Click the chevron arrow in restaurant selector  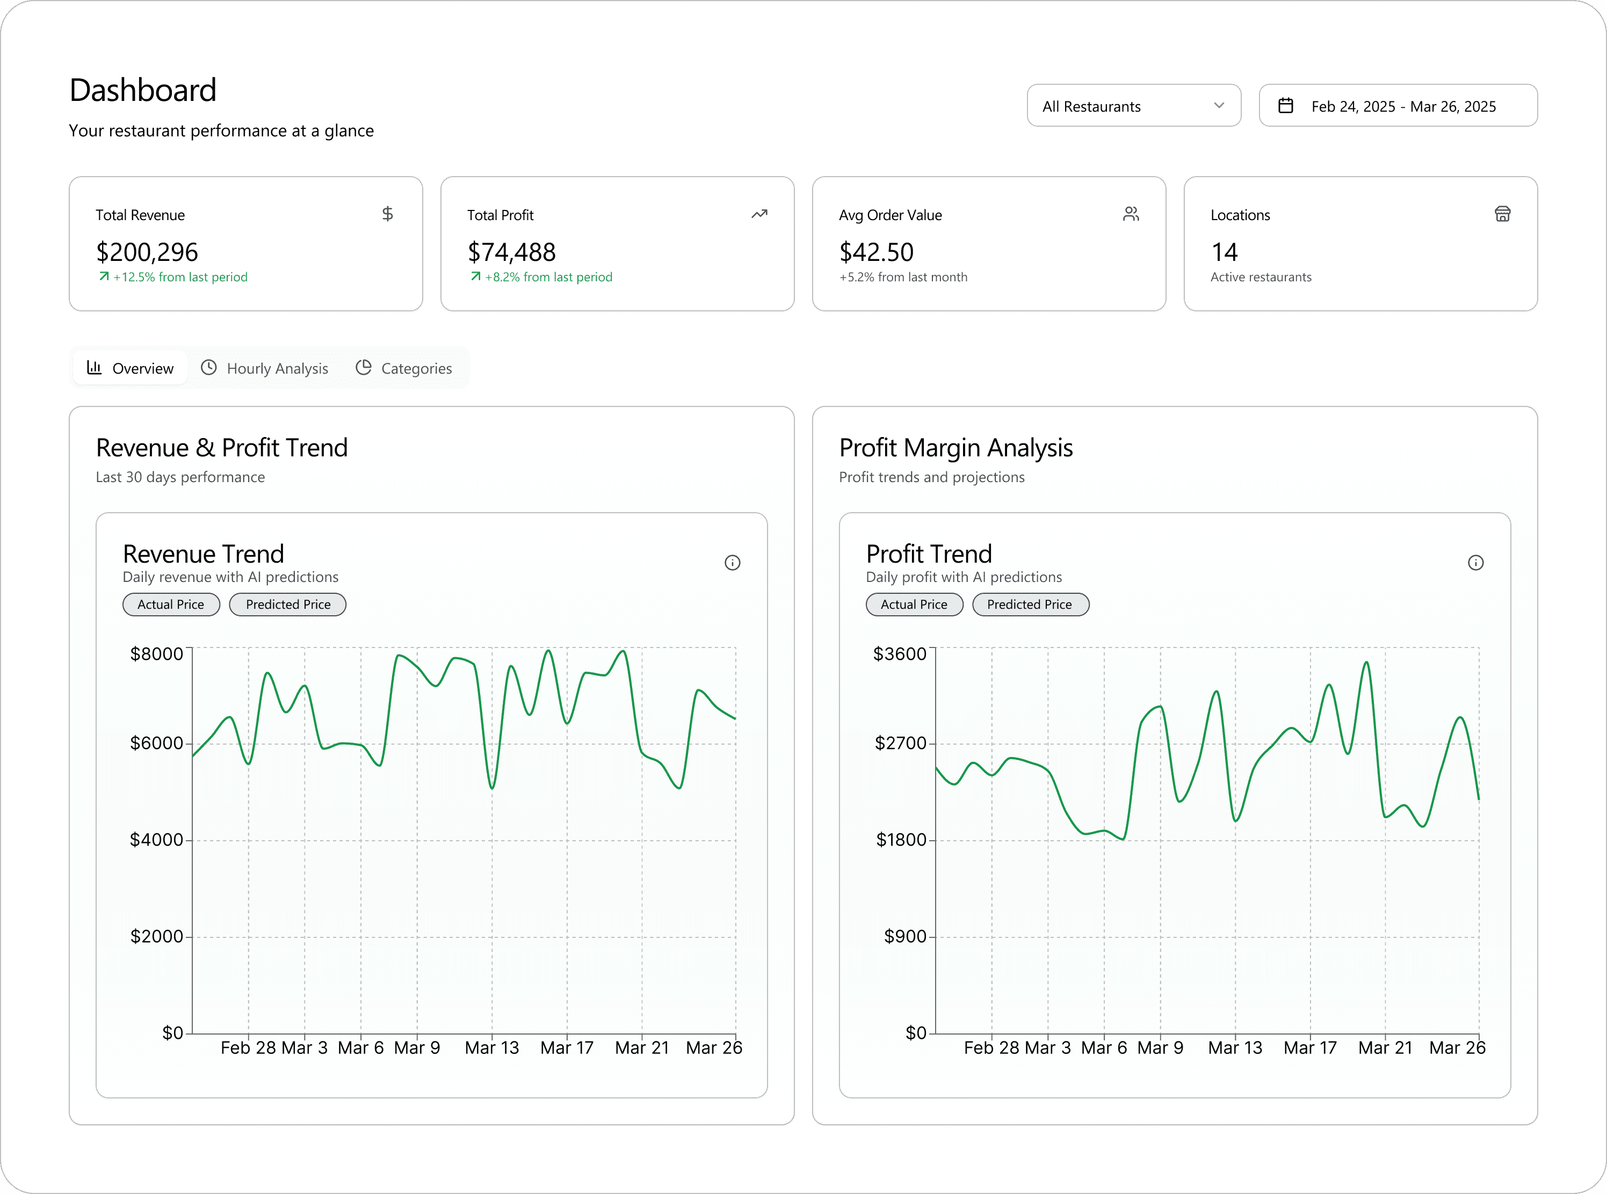point(1219,106)
